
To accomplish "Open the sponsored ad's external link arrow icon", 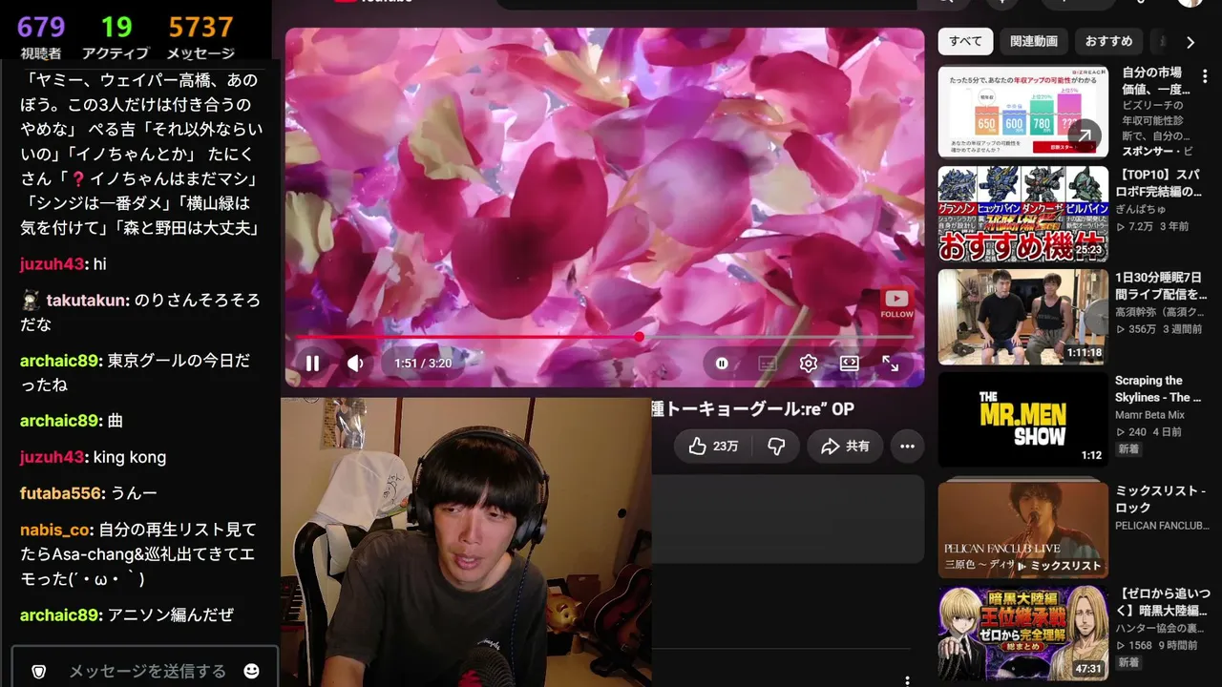I will [x=1084, y=135].
